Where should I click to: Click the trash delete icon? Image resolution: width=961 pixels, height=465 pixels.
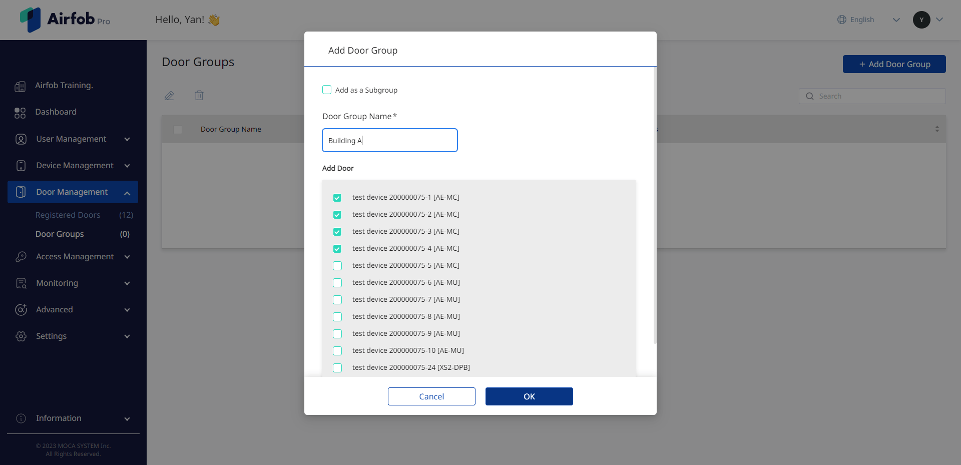pyautogui.click(x=199, y=95)
